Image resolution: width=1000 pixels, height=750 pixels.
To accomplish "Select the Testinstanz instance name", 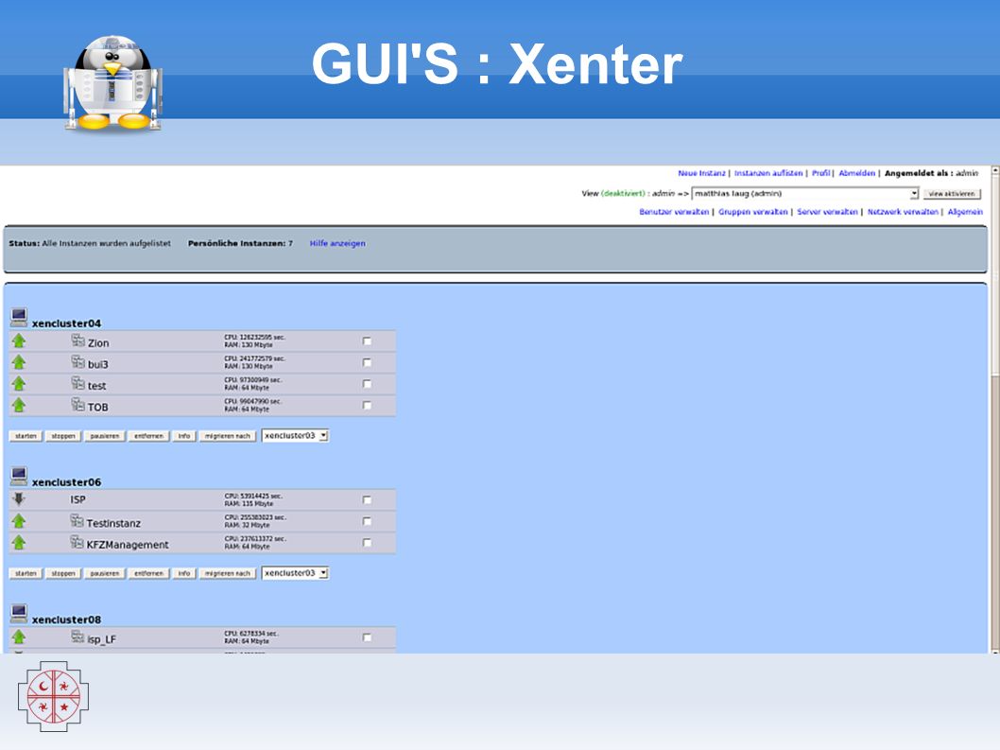I will pos(113,523).
